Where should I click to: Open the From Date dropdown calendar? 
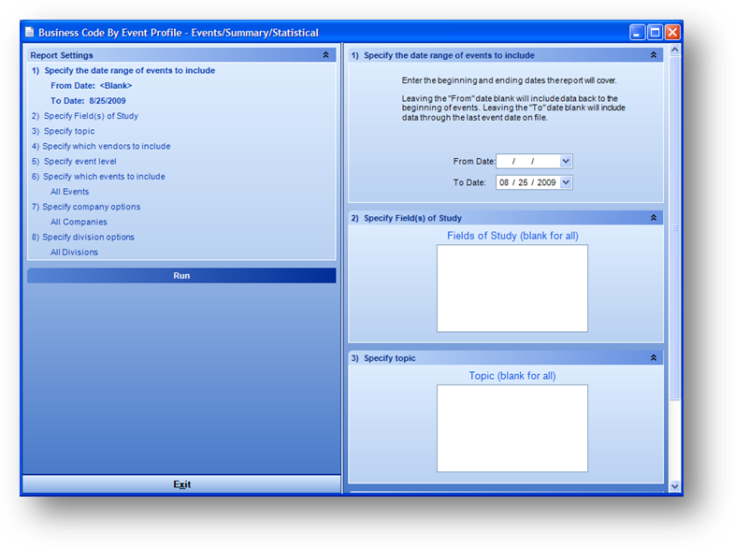pyautogui.click(x=566, y=161)
